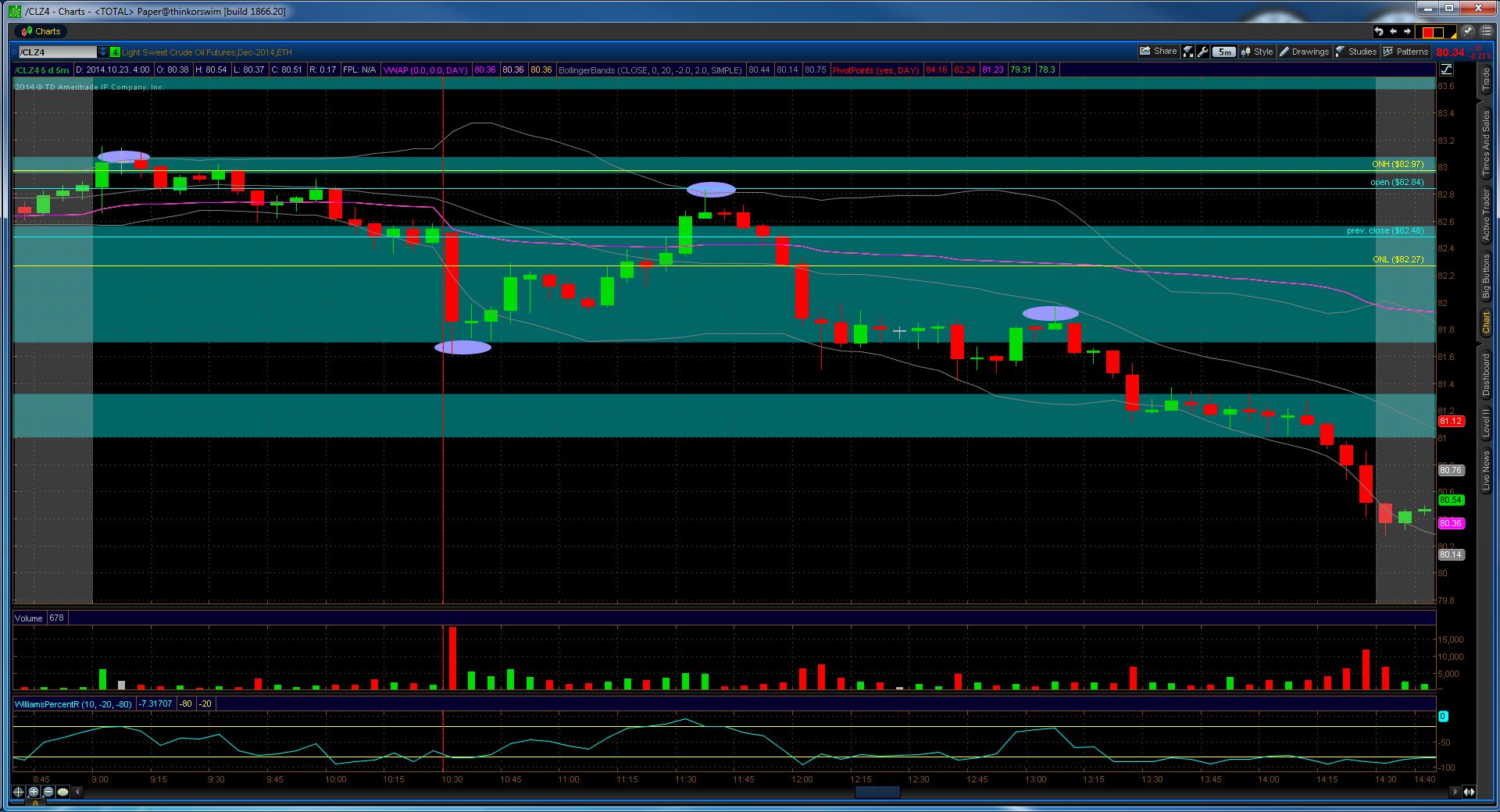Open the Trade side tab
The width and height of the screenshot is (1500, 812).
point(1486,79)
